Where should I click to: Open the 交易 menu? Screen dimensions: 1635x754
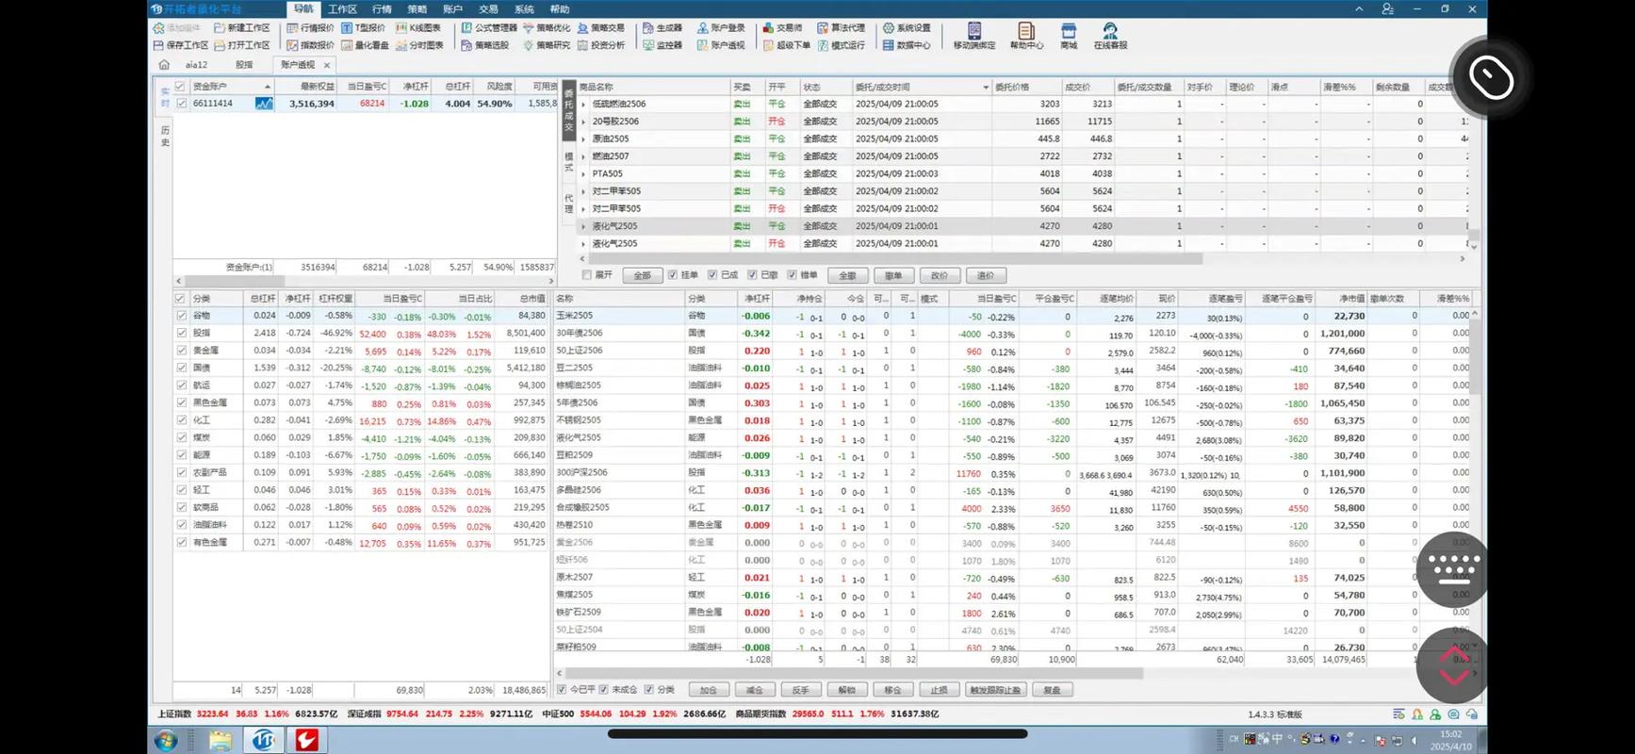[x=488, y=9]
